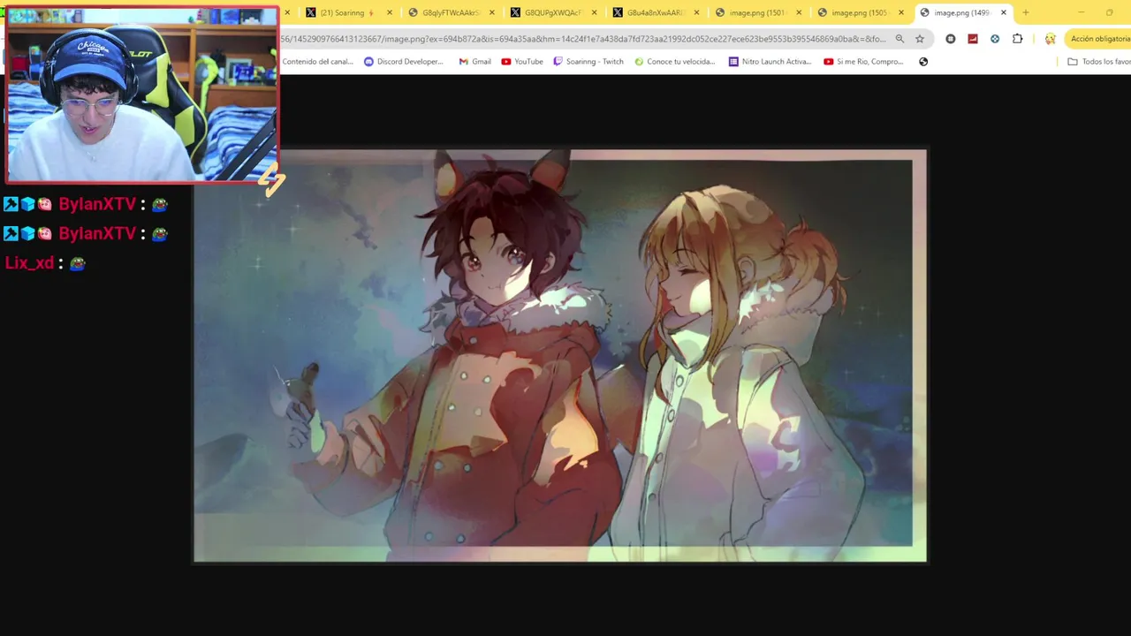
Task: Click the zoom magnifier icon in address bar
Action: pyautogui.click(x=899, y=39)
